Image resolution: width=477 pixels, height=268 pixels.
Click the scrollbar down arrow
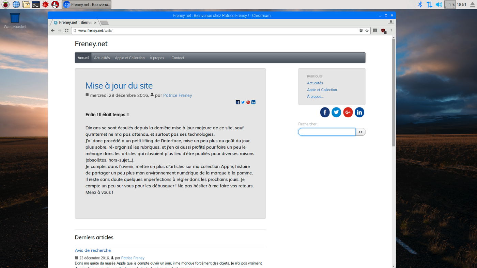(394, 266)
